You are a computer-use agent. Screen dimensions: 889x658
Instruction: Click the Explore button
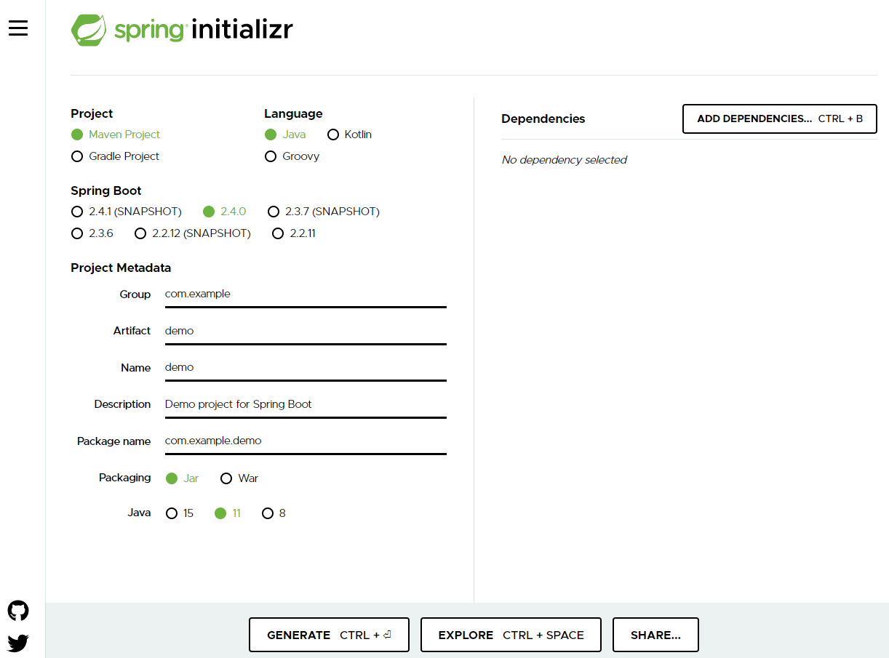(511, 635)
